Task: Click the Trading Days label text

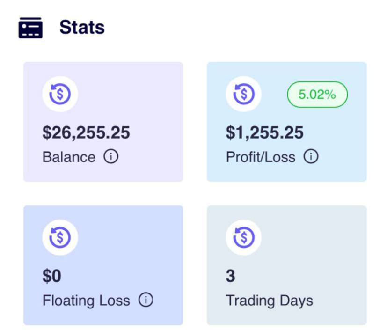Action: point(270,301)
